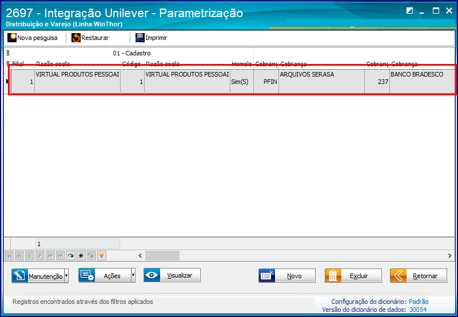Select the cell PFIN
Image resolution: width=458 pixels, height=317 pixels.
(266, 82)
